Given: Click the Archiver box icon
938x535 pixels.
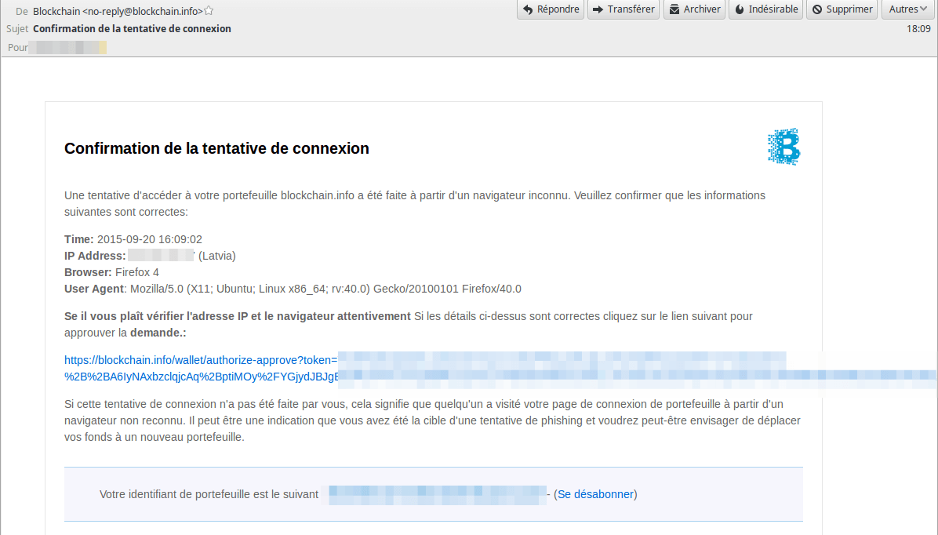Looking at the screenshot, I should 674,9.
